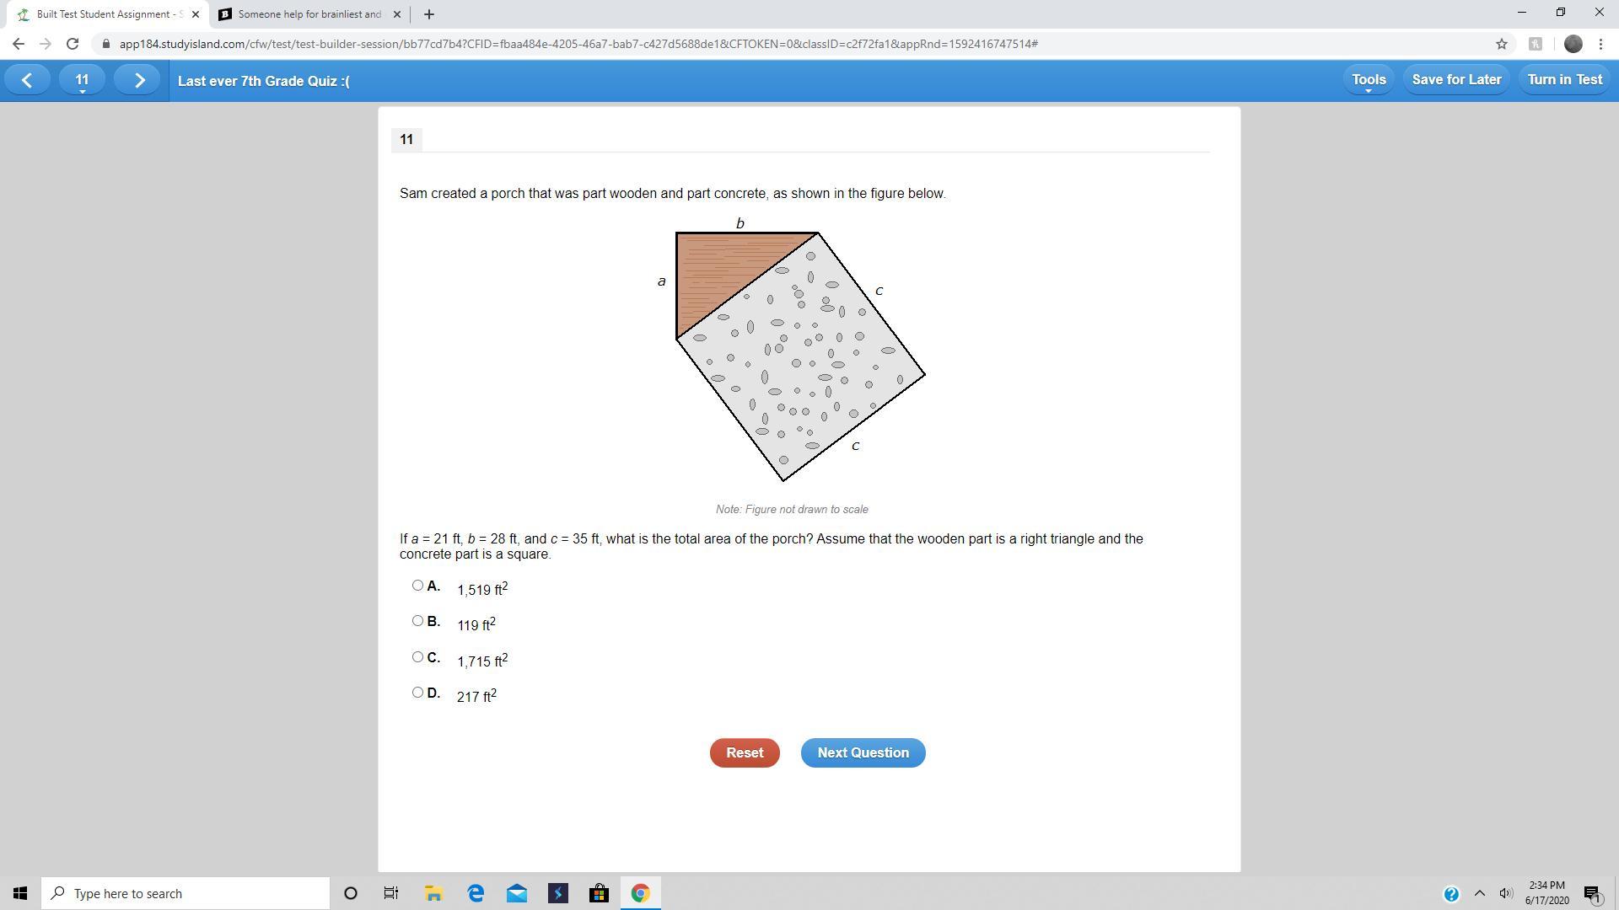Reload the browser page

(73, 44)
